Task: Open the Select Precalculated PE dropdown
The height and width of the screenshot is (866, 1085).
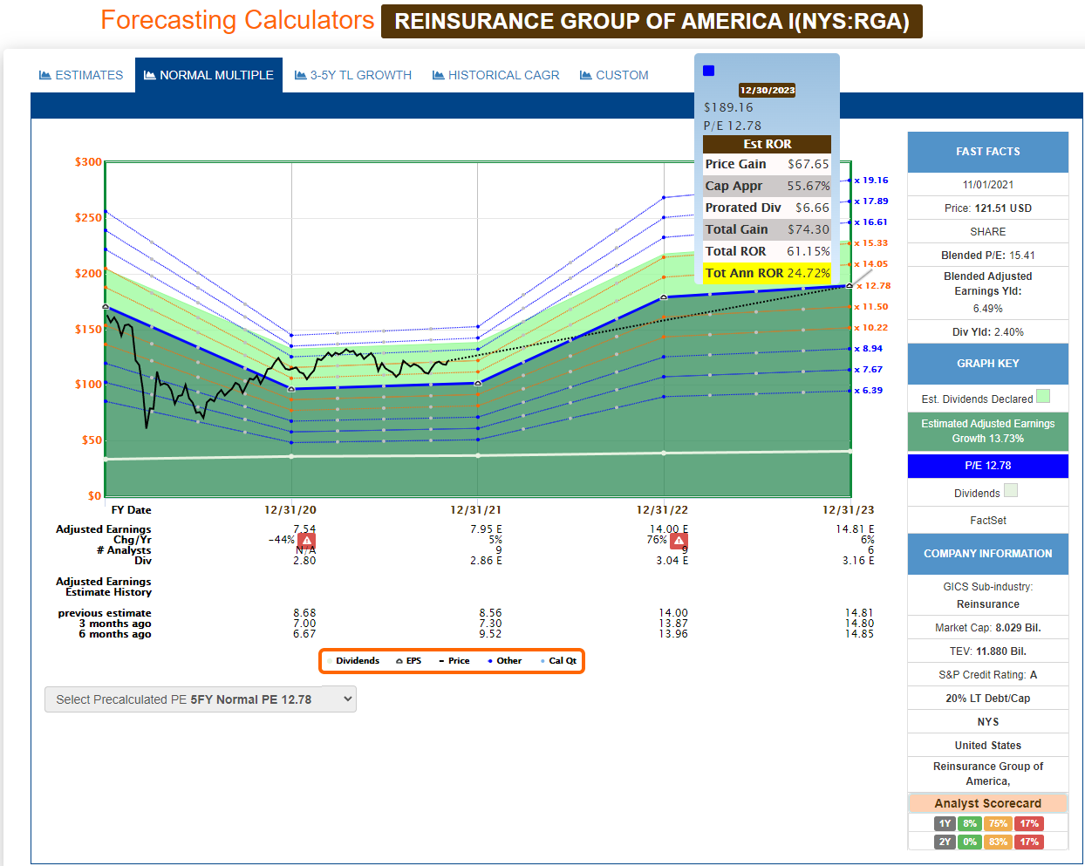Action: (x=201, y=699)
